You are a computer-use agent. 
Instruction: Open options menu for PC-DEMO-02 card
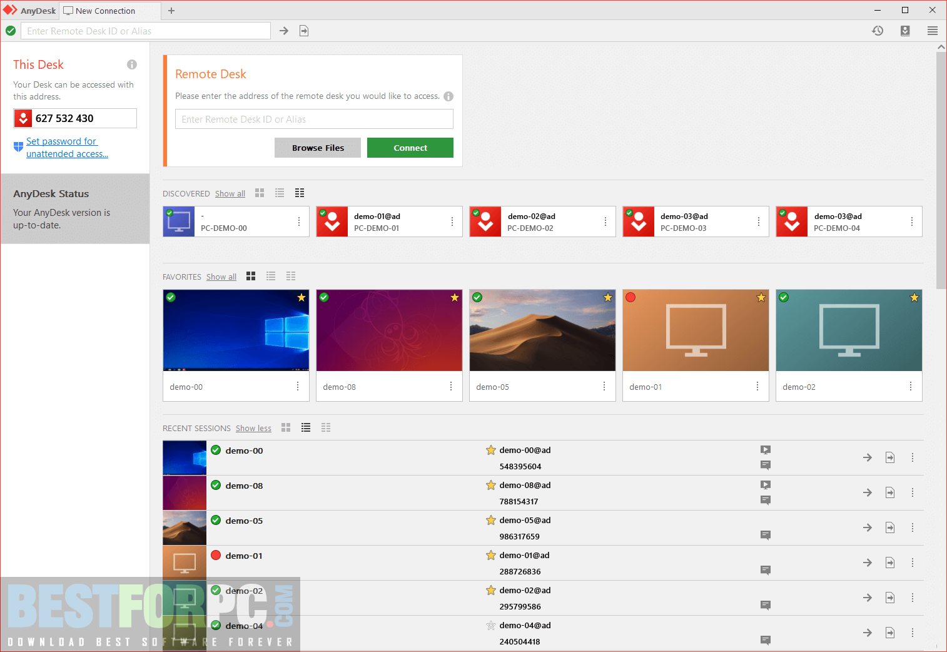coord(605,222)
